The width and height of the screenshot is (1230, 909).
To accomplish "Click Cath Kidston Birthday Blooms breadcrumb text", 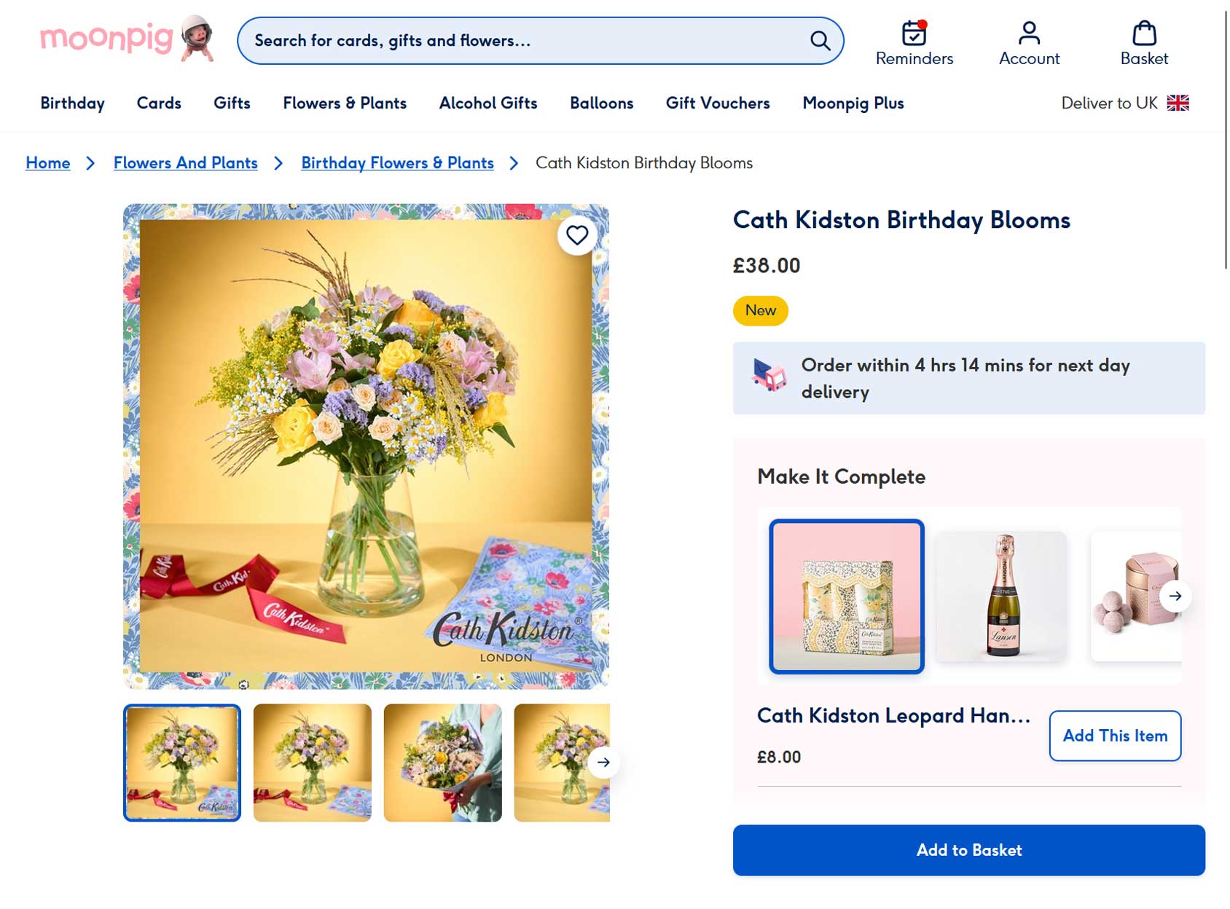I will pos(644,162).
